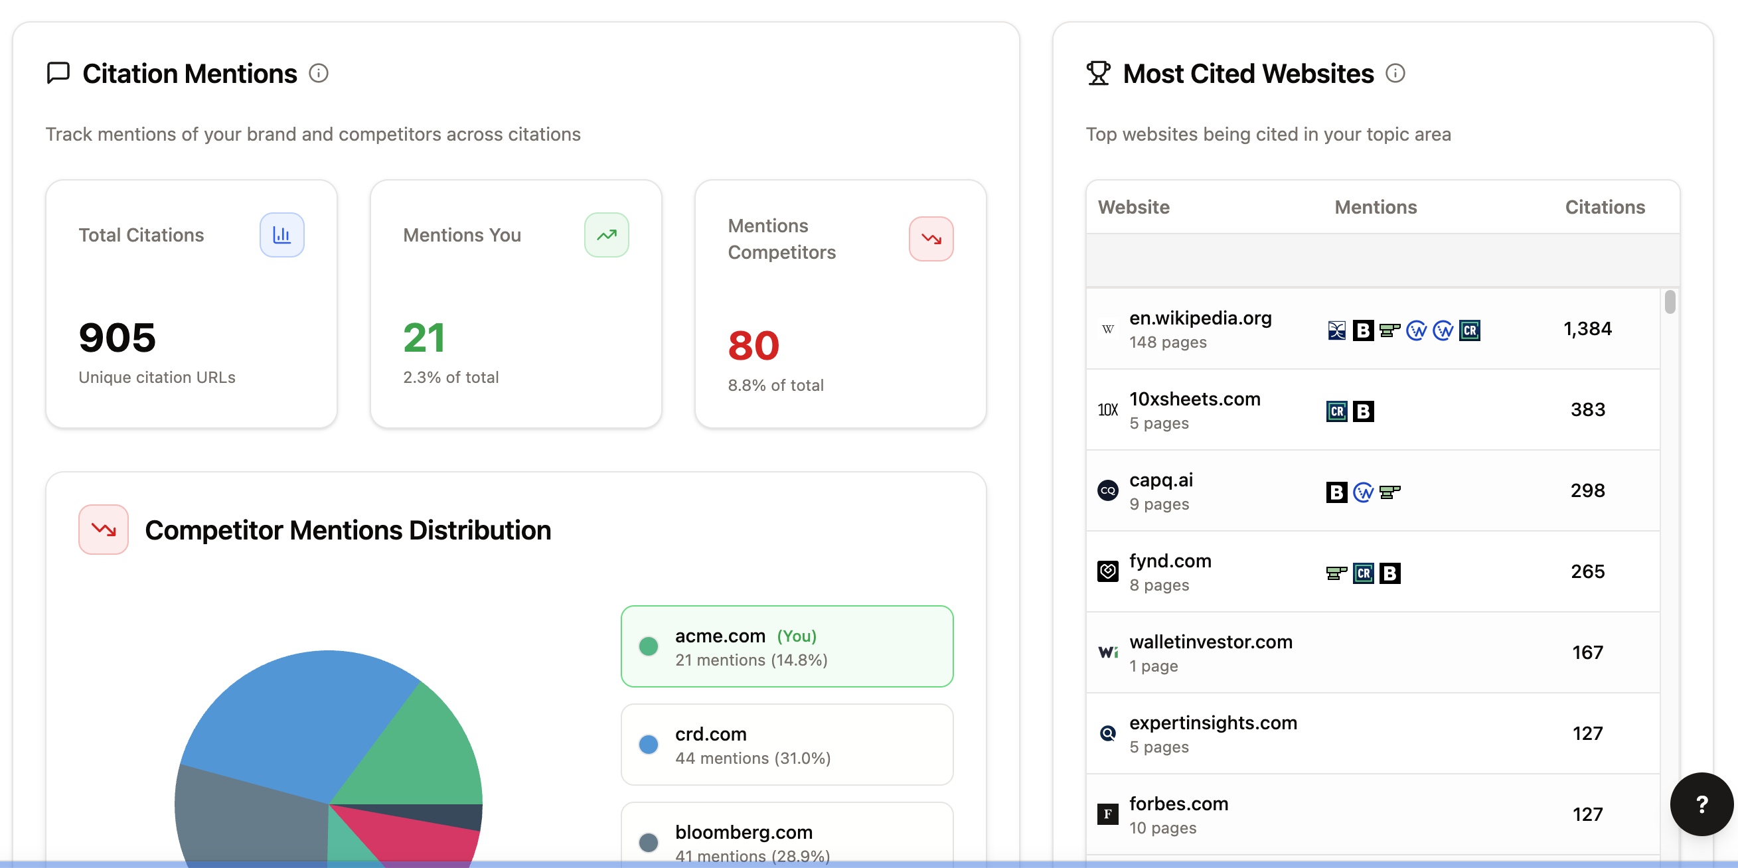The height and width of the screenshot is (868, 1738).
Task: Click the CR icon in fynd.com row
Action: (1363, 573)
